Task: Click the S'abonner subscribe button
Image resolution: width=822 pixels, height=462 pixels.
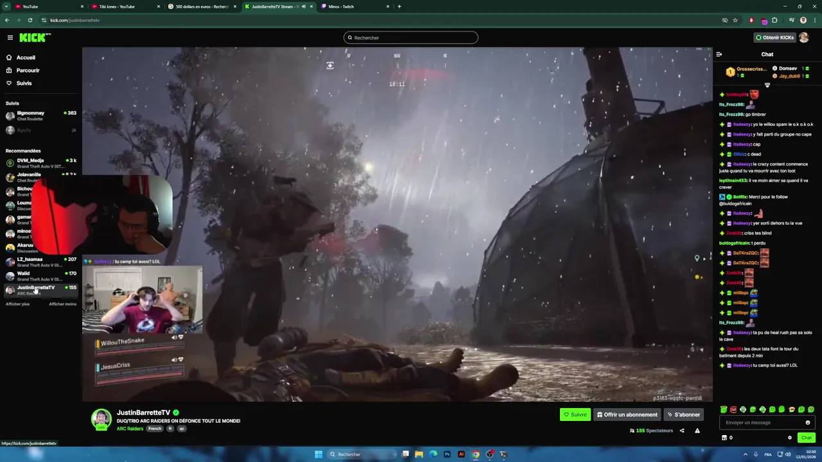Action: click(683, 415)
